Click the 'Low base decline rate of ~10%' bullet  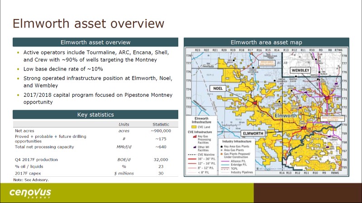point(63,69)
